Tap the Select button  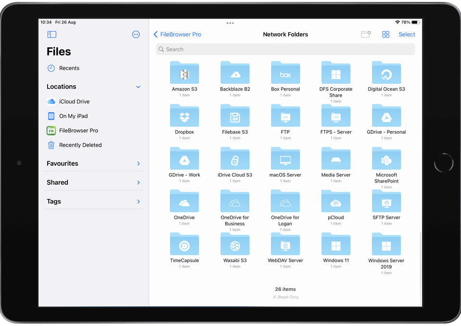click(407, 34)
